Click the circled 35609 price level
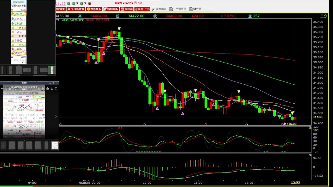Screen dimensions: 333x187 pyautogui.click(x=18, y=14)
